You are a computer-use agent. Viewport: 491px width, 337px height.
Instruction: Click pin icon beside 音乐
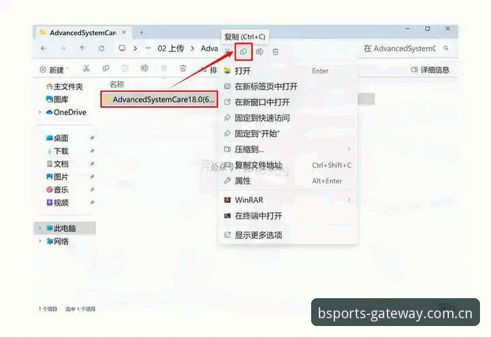[x=92, y=190]
